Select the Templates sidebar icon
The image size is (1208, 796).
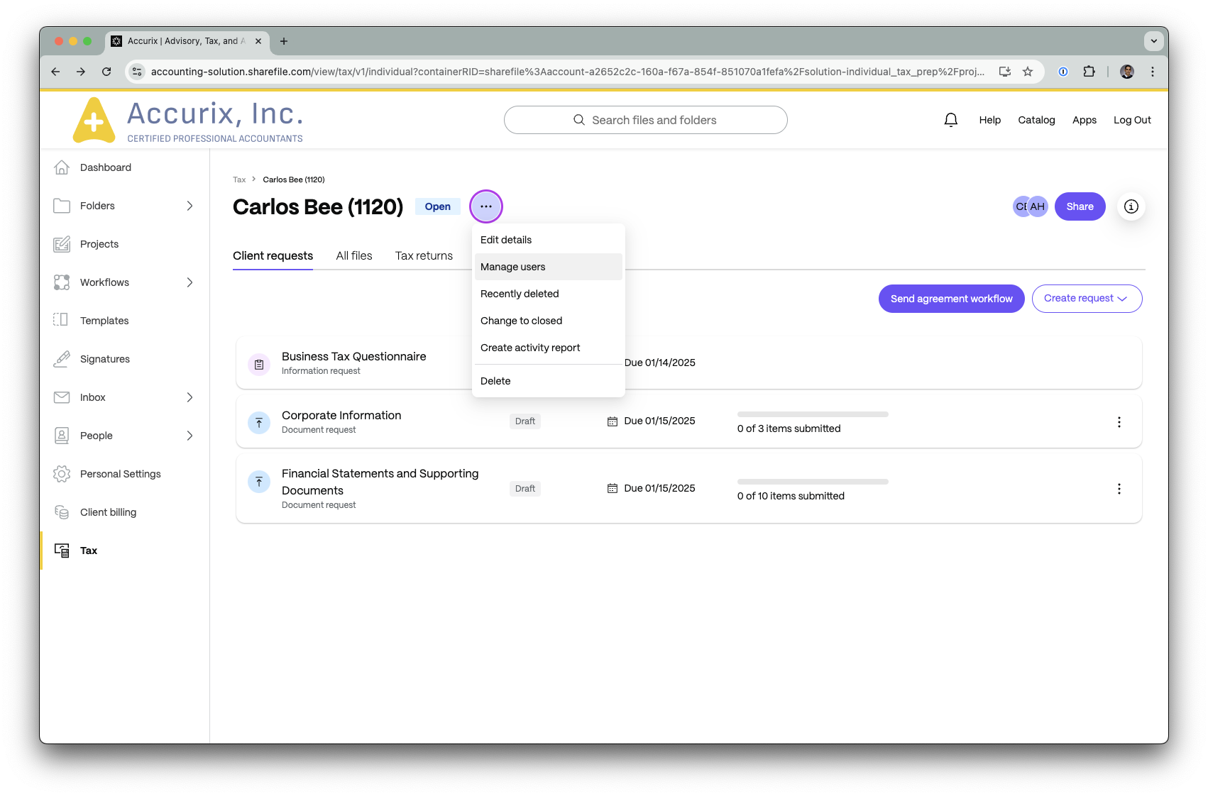click(62, 321)
